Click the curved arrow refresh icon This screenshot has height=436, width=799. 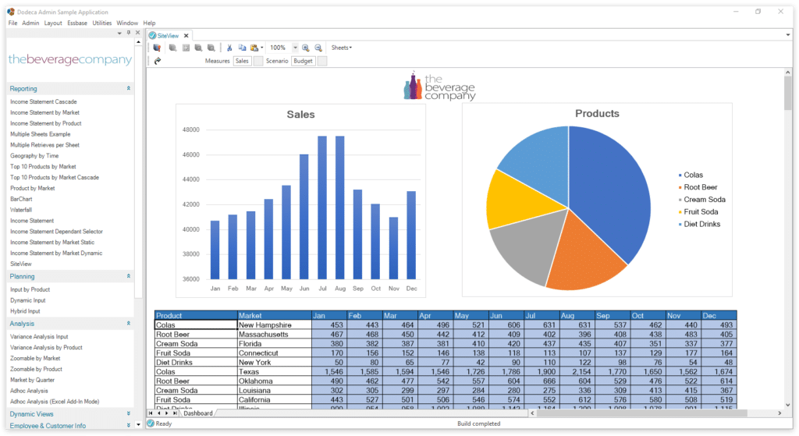158,61
